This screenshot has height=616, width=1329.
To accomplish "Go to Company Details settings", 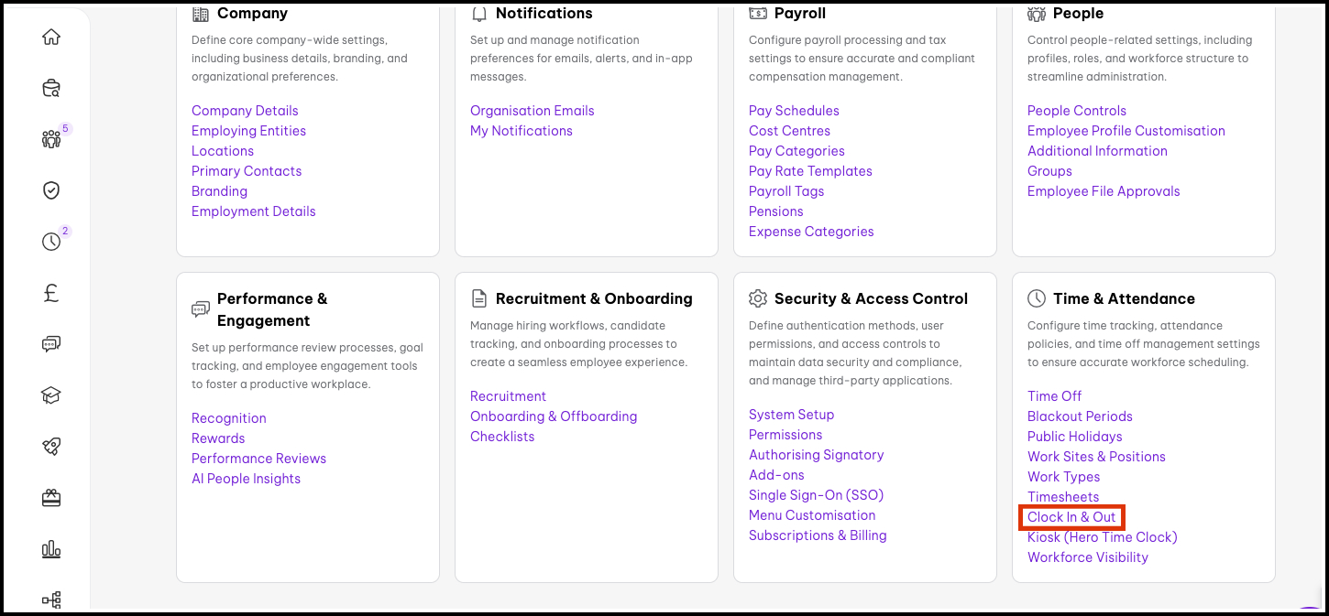I will (x=245, y=111).
